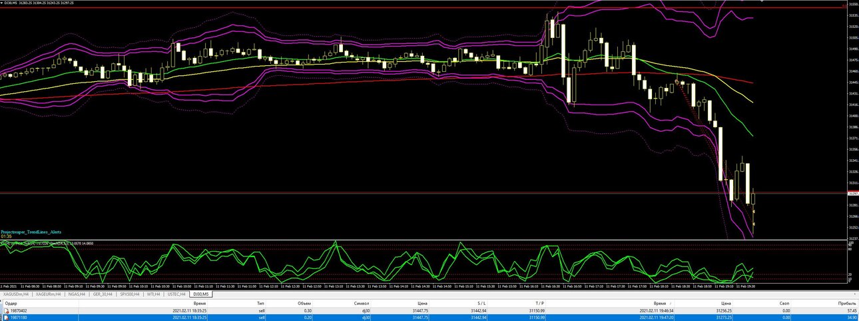Open the USTEC,H4 chart tab

tap(176, 293)
